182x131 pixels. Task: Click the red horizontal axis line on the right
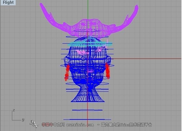pos(146,59)
